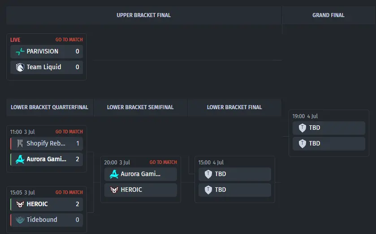The width and height of the screenshot is (376, 234).
Task: Click the PARIVISION team logo
Action: (20, 51)
